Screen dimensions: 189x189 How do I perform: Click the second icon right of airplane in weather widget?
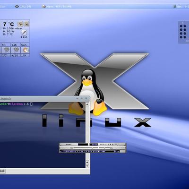[x=26, y=24]
